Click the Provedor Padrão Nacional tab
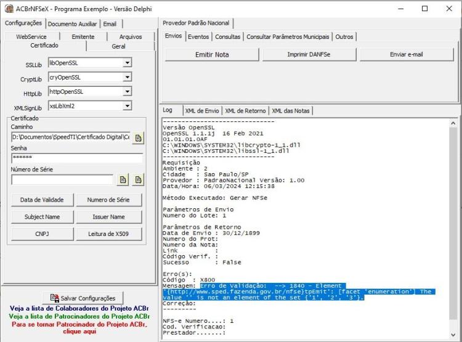 196,23
